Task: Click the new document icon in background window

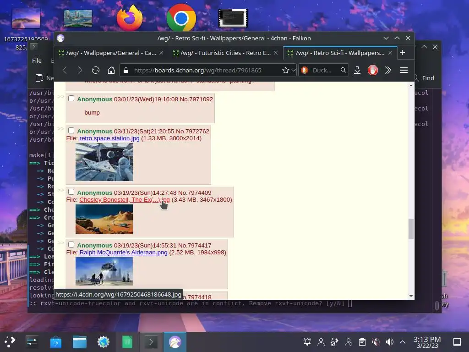Action: (x=39, y=78)
